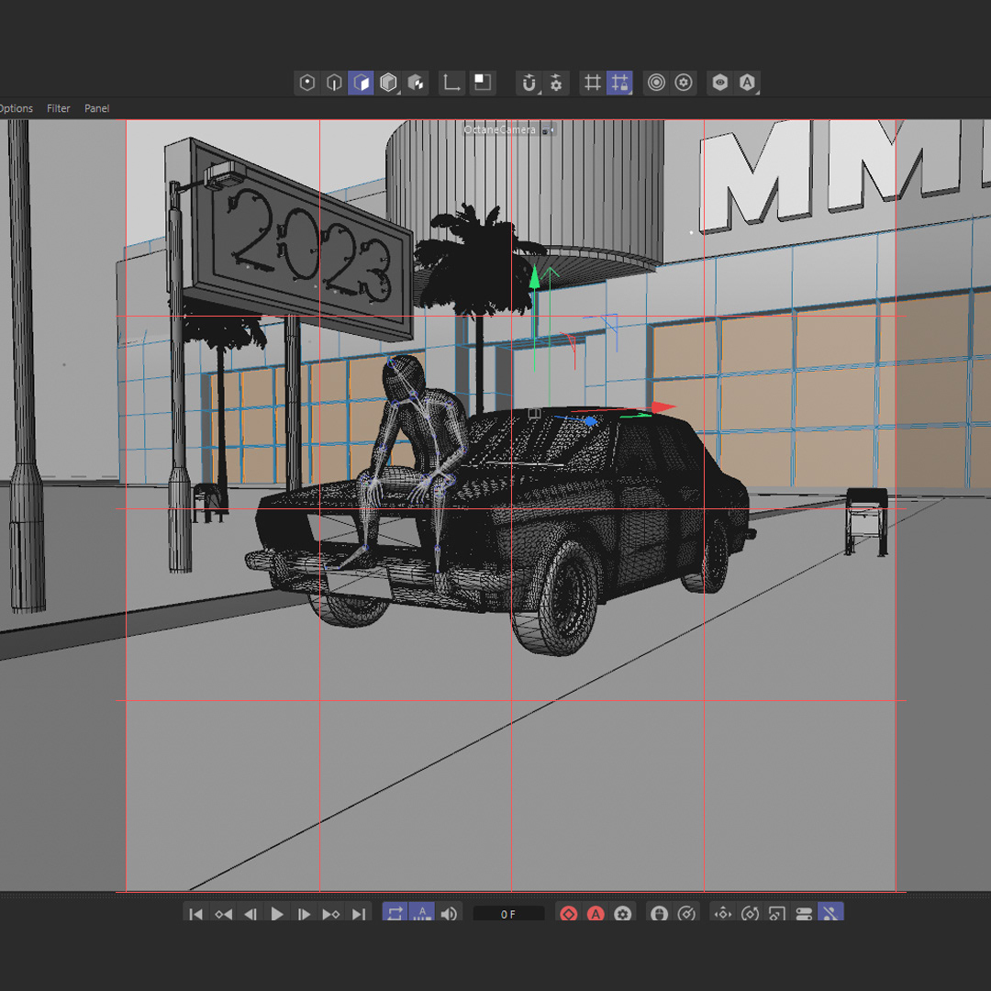Choose the Texture mode icon

(416, 83)
